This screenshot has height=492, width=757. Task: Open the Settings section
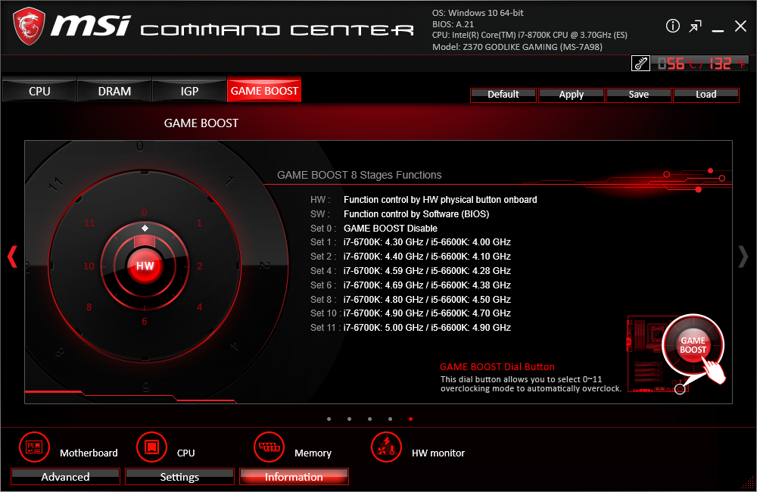click(x=179, y=477)
